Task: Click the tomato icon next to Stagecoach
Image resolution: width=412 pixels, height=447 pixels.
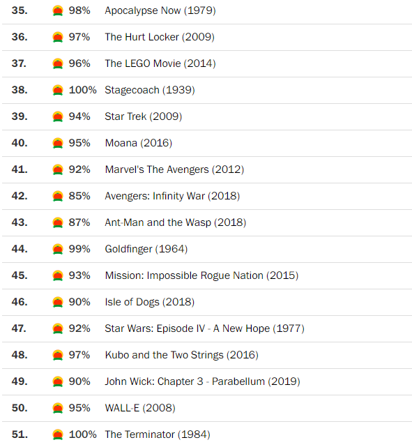Action: pyautogui.click(x=58, y=91)
